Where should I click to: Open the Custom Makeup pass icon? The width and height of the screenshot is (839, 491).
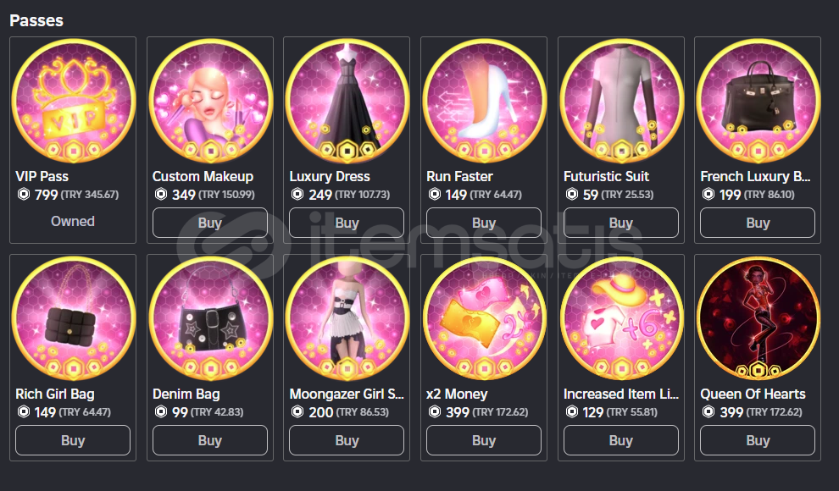210,101
